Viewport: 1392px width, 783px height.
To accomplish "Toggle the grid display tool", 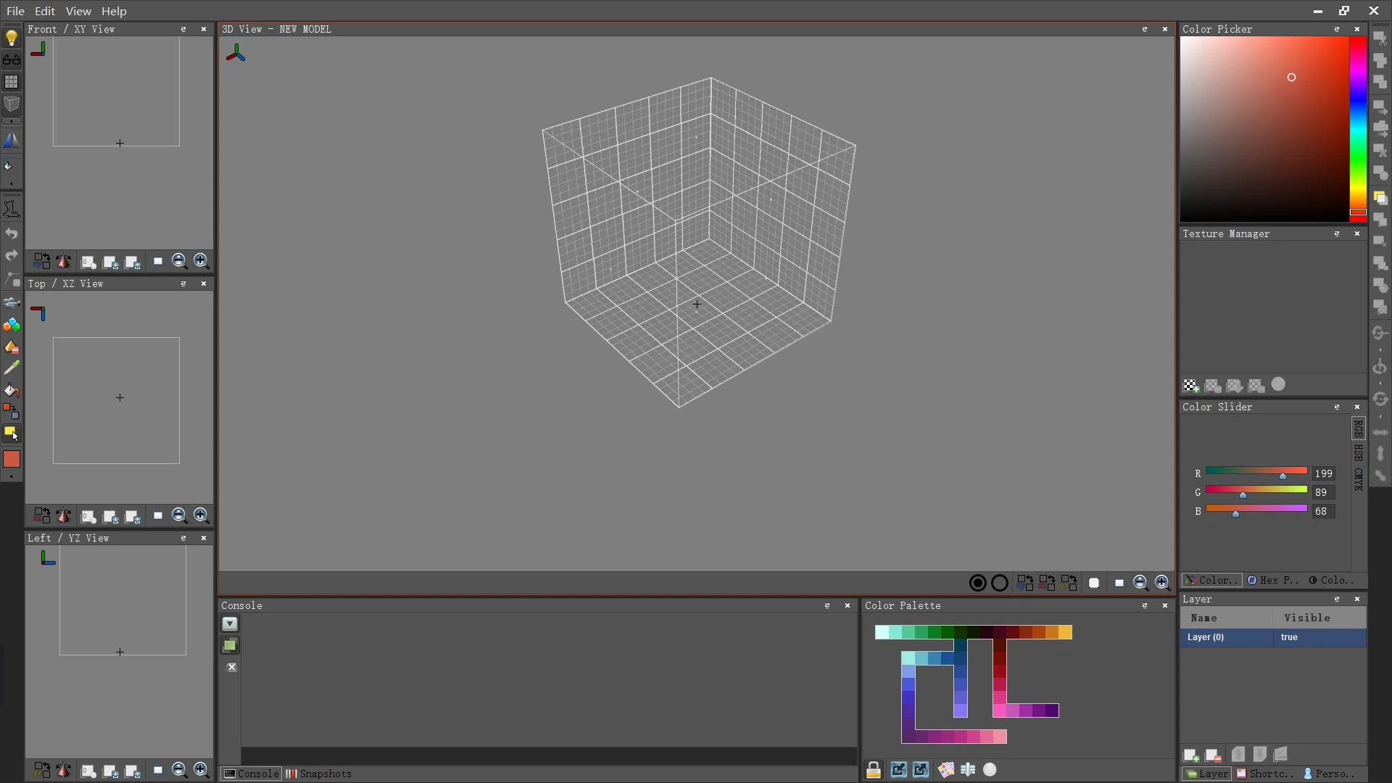I will [12, 81].
